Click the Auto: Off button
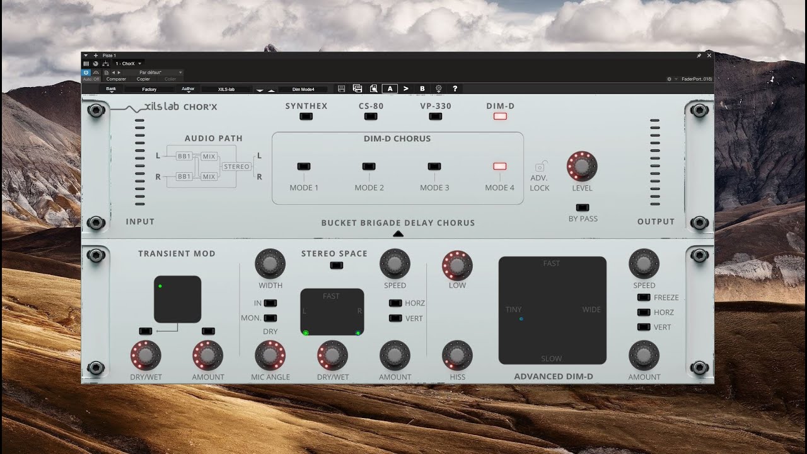The image size is (807, 454). (91, 79)
